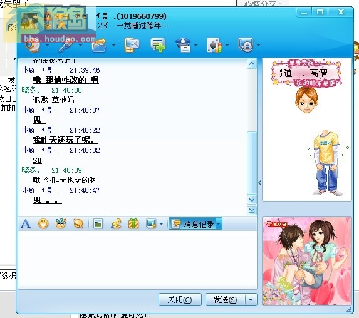This screenshot has width=359, height=318.
Task: Collapse side panel with left chevron
Action: point(260,183)
